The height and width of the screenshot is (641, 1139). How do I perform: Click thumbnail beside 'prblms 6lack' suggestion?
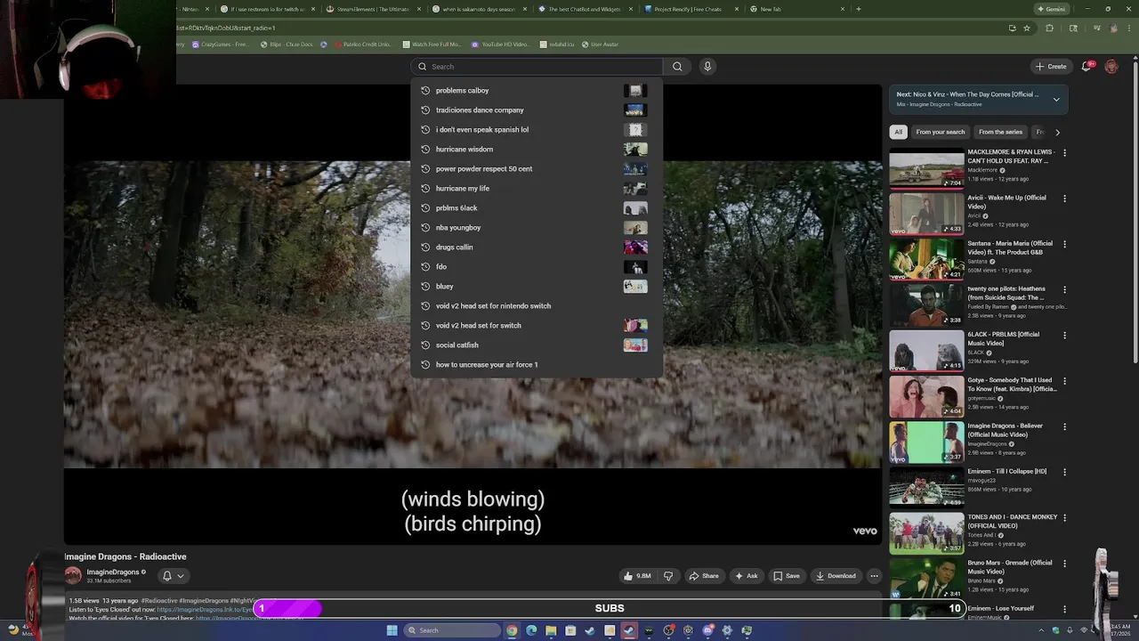[x=635, y=207]
